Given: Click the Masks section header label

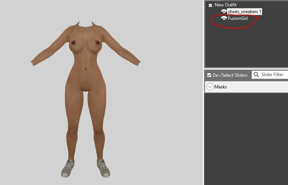Looking at the screenshot, I should tap(220, 87).
